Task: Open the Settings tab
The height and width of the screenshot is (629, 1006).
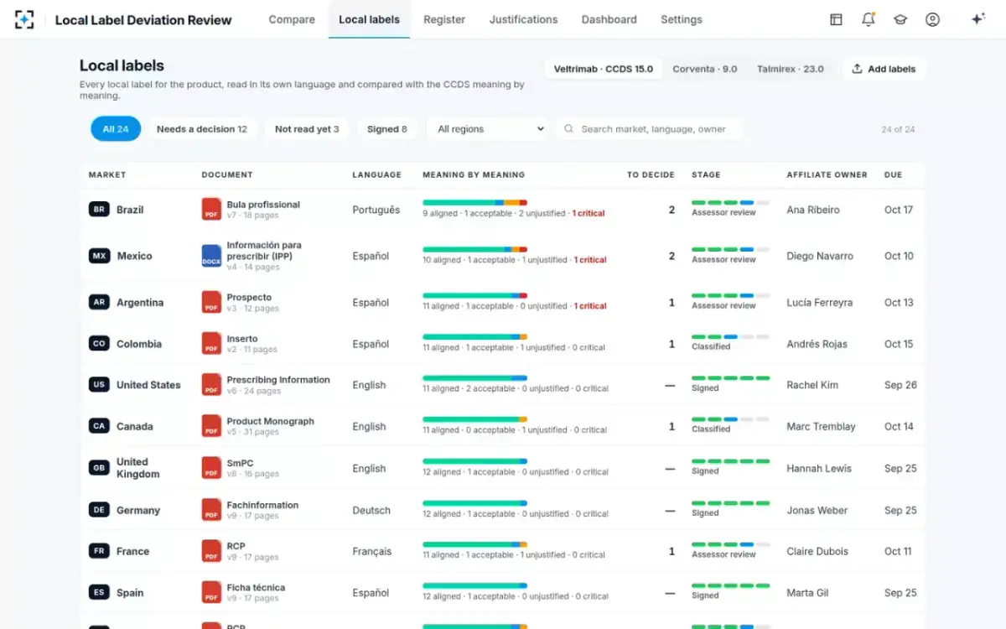Action: (682, 19)
